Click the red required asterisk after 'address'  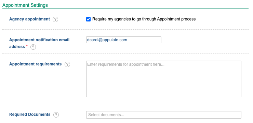[x=27, y=46]
